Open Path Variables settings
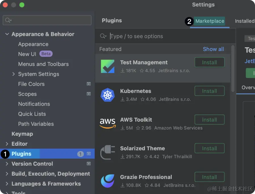 (36, 124)
